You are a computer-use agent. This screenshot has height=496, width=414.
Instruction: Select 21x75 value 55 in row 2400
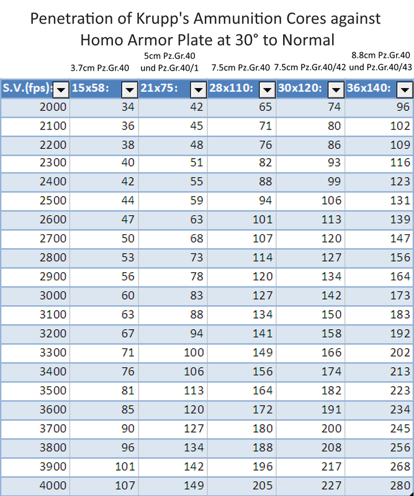[x=173, y=182]
